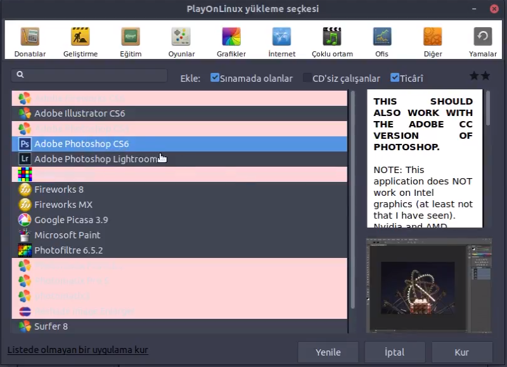Open the Oyunlar category

tap(181, 42)
